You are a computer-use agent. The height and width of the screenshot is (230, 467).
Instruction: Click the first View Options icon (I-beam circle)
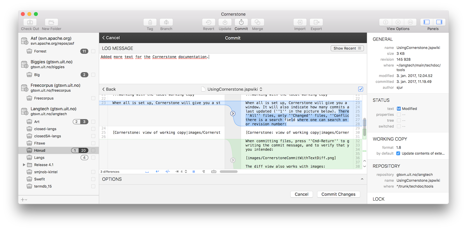(385, 22)
